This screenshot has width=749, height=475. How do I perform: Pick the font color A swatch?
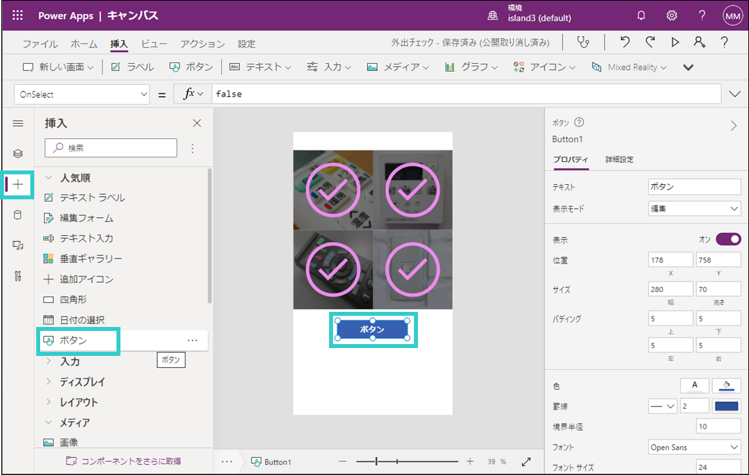tap(694, 386)
